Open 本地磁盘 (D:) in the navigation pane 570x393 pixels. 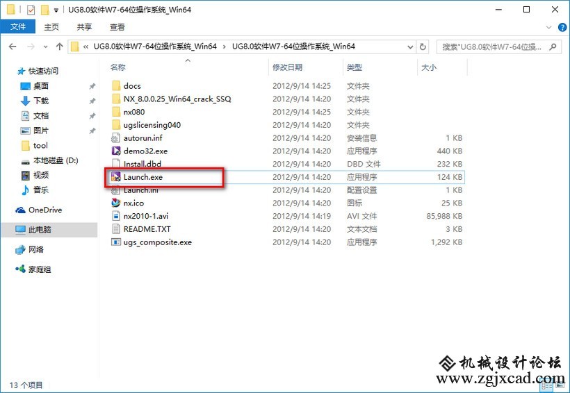[56, 160]
